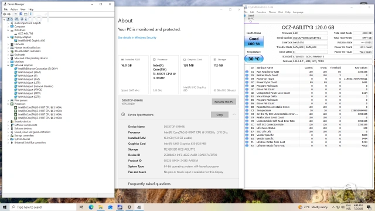Open the Action menu in Device Manager
The image size is (375, 211).
coord(14,9)
